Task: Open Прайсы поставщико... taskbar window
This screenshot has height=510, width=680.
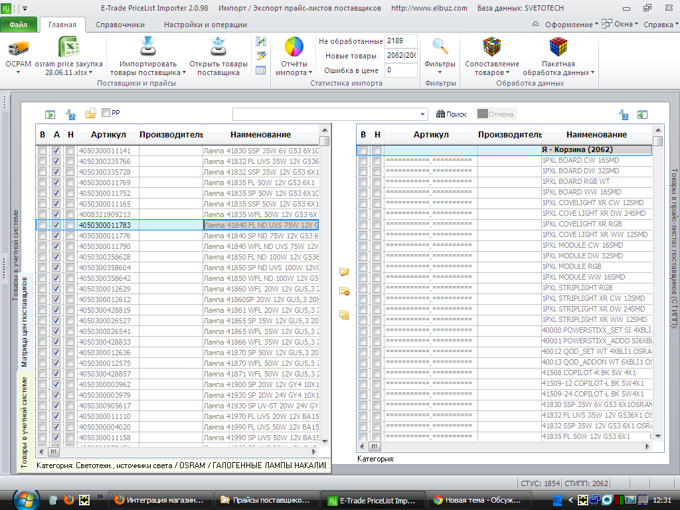Action: click(x=267, y=500)
